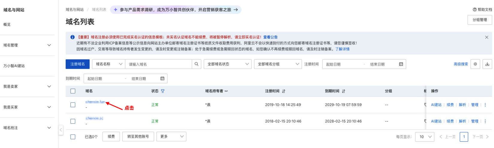The height and width of the screenshot is (148, 494).
Task: Check the first domain row checkbox
Action: point(73,105)
